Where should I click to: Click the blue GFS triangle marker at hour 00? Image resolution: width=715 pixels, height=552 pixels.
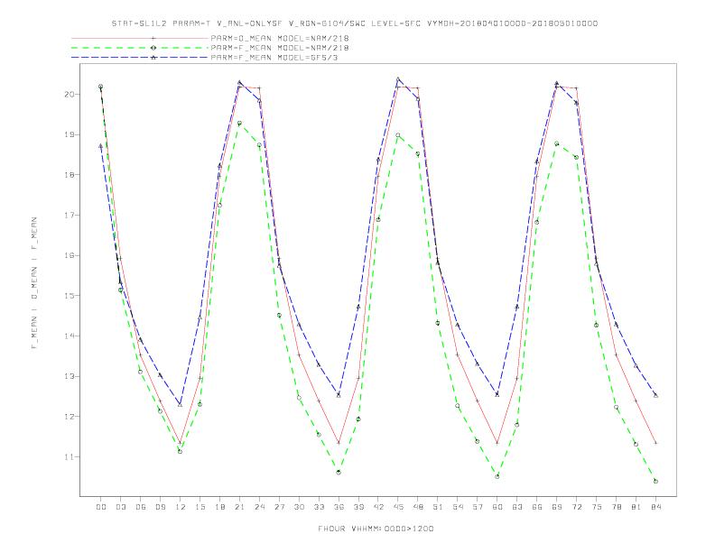(101, 146)
